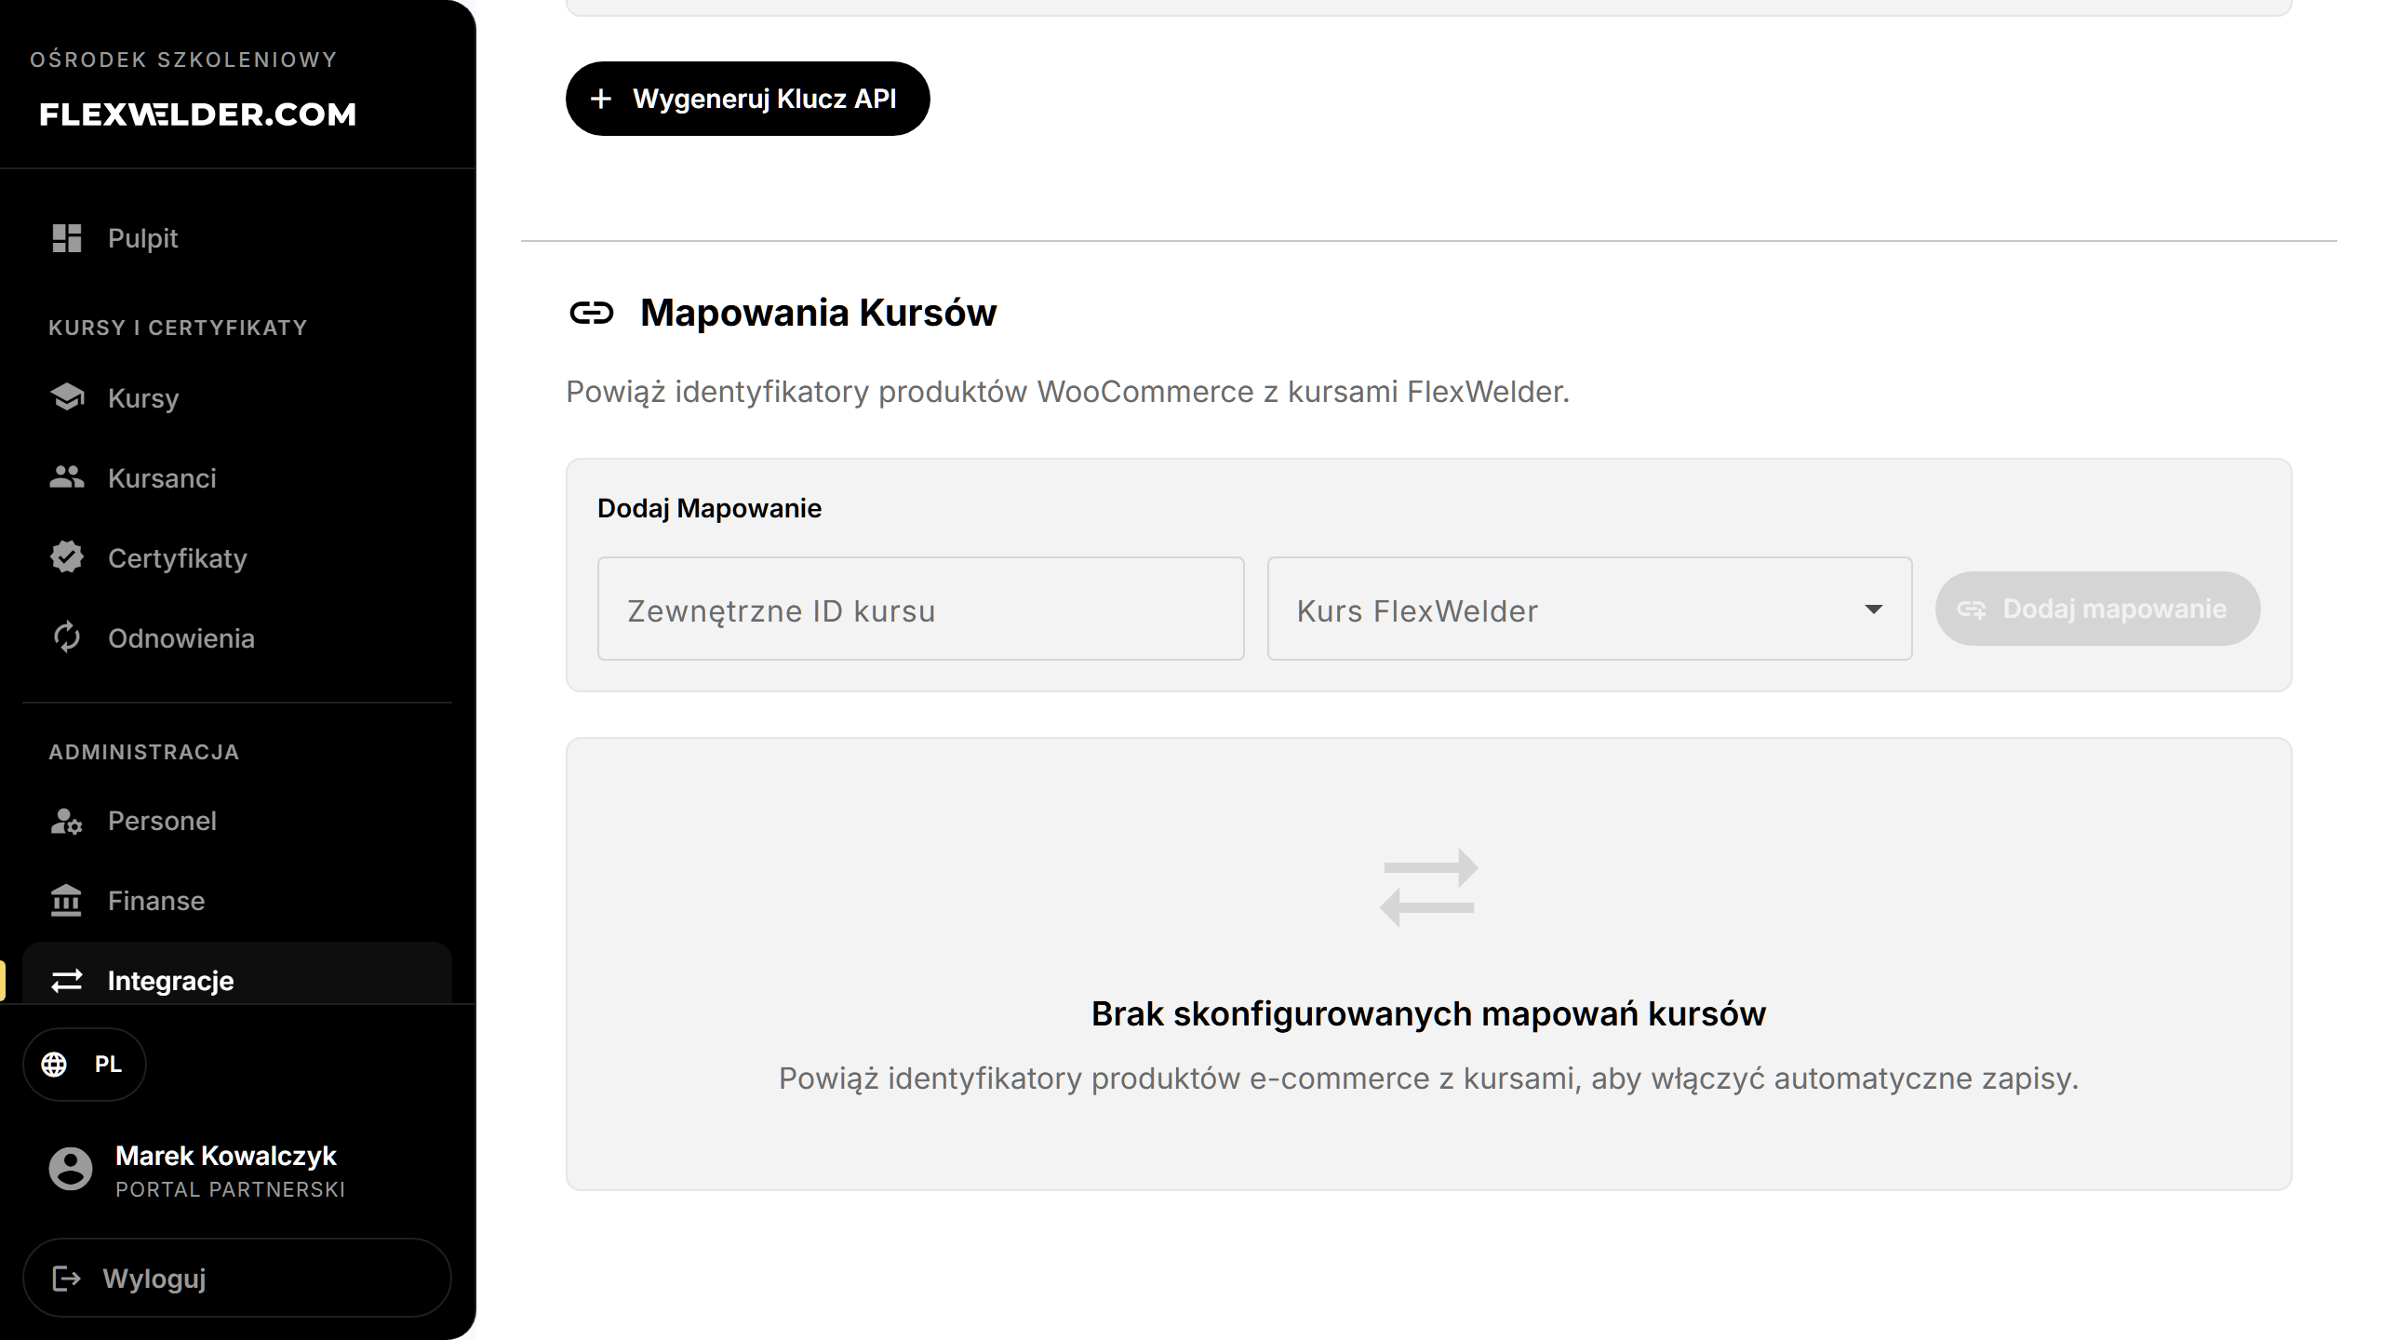The image size is (2382, 1340).
Task: Log out with the Wyloguj button
Action: 237,1278
